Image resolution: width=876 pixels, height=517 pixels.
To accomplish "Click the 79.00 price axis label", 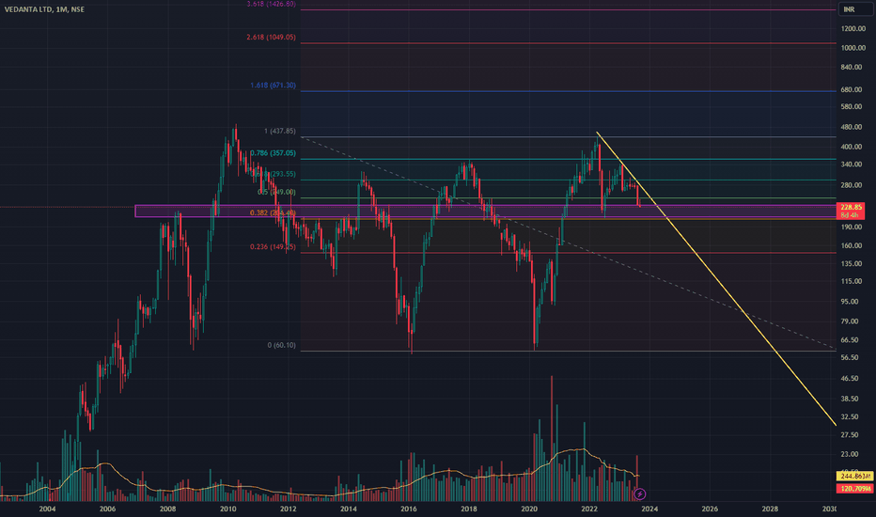I will click(x=850, y=321).
